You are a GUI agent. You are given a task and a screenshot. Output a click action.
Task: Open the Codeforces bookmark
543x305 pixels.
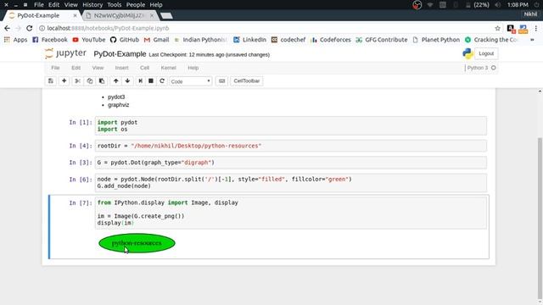[331, 40]
